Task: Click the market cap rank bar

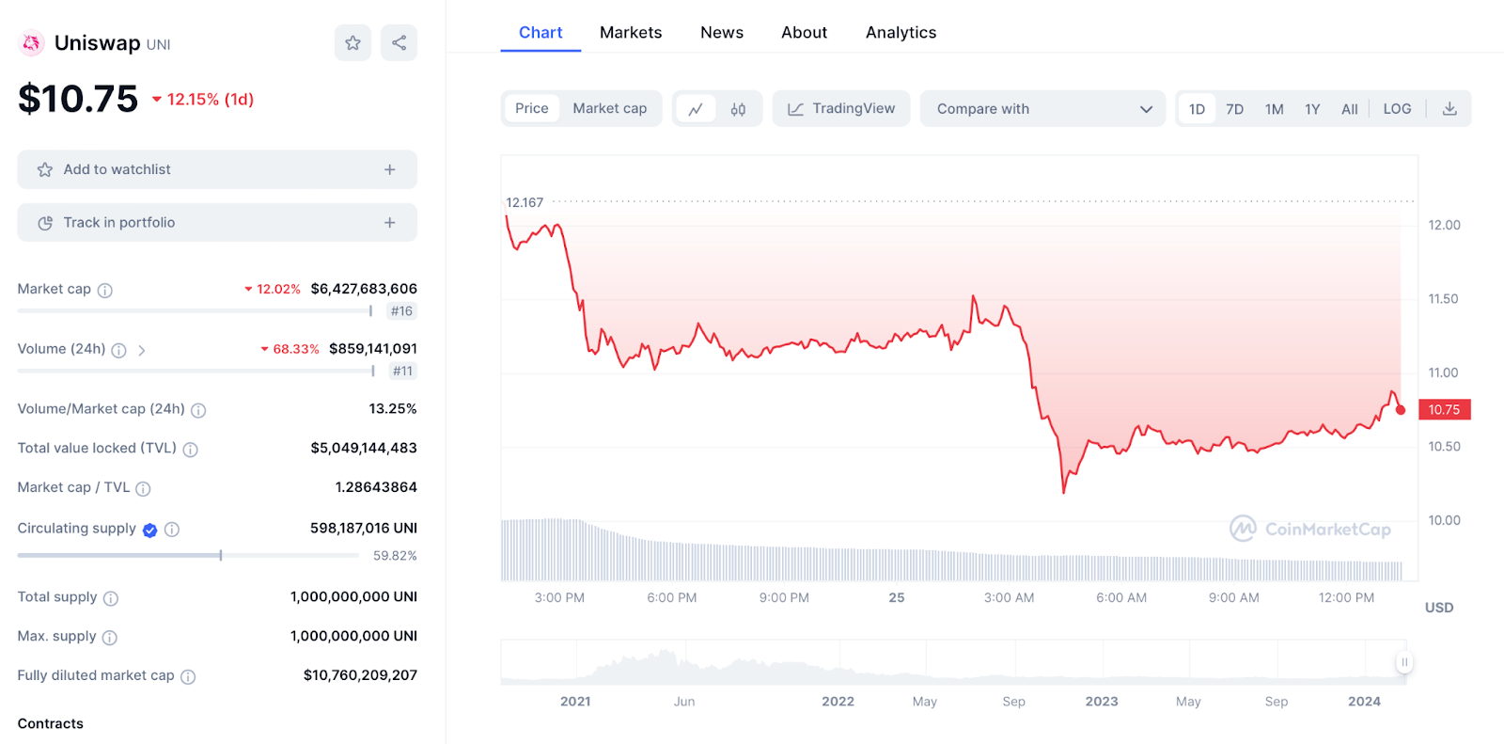Action: pos(196,310)
